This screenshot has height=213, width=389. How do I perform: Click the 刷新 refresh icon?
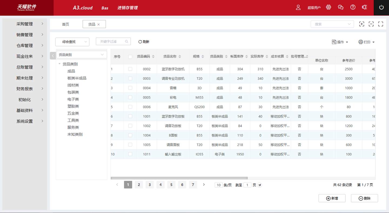click(x=140, y=42)
